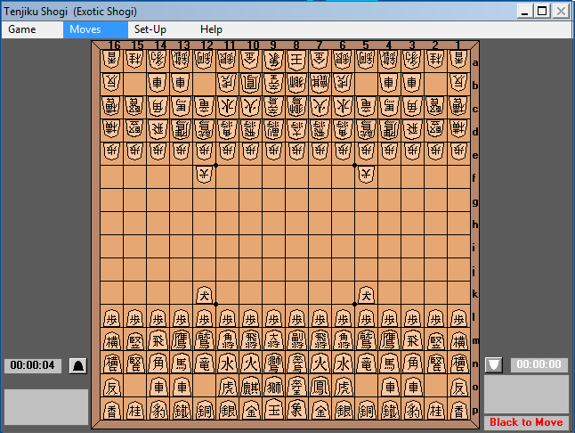Select Black's lion 獅 on 9o
The width and height of the screenshot is (575, 433).
coord(273,387)
